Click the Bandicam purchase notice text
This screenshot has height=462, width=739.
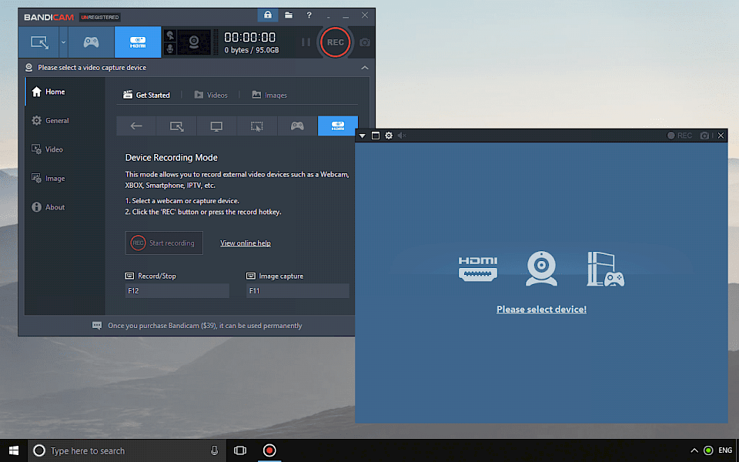click(x=205, y=326)
